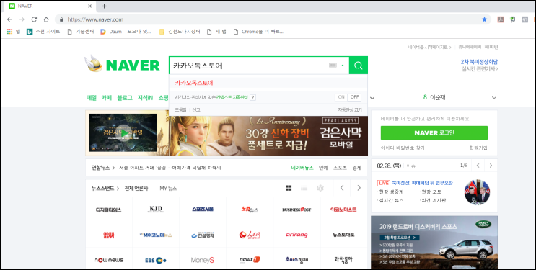The height and width of the screenshot is (270, 536).
Task: Switch to the 연예 tab
Action: (x=323, y=168)
